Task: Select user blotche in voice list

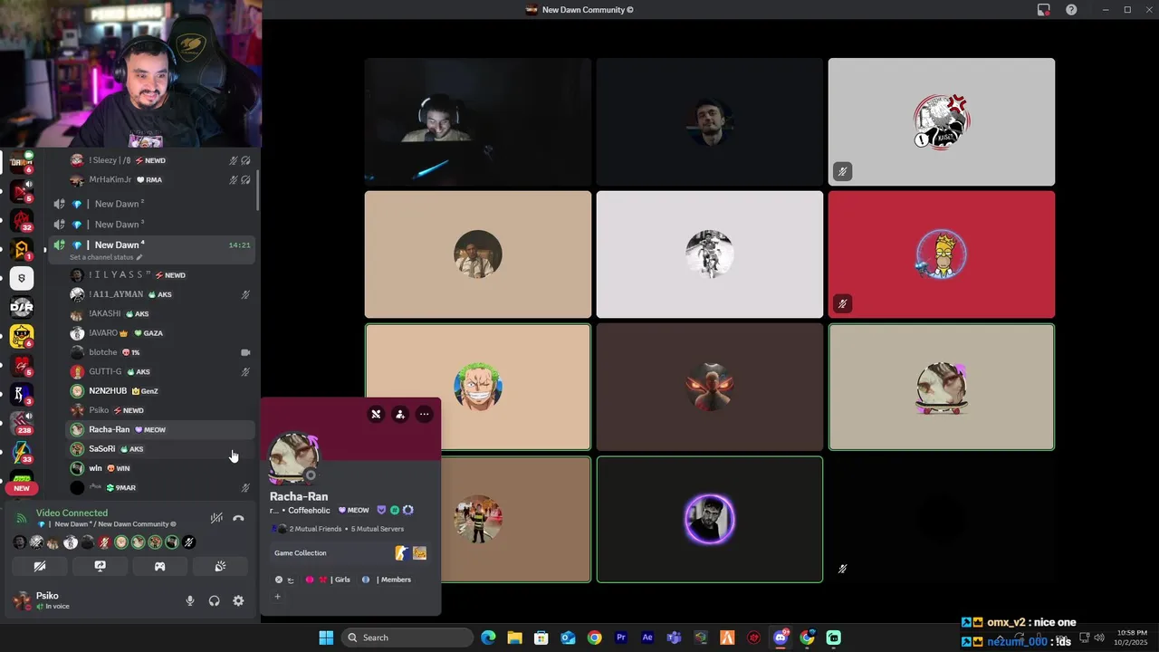Action: (x=160, y=352)
